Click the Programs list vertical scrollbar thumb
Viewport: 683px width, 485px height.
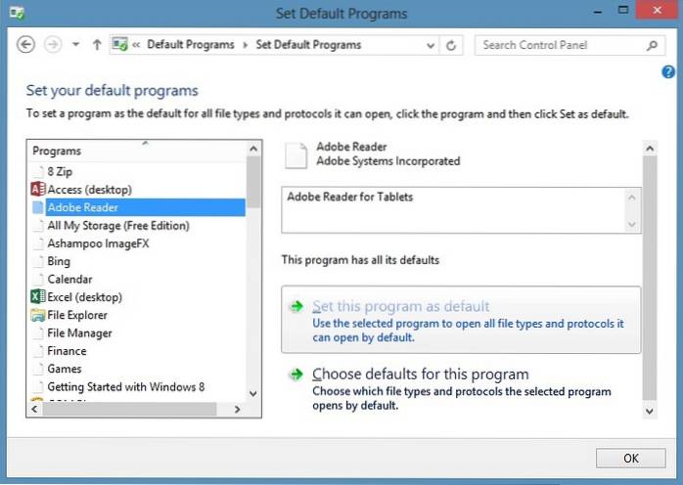point(253,181)
